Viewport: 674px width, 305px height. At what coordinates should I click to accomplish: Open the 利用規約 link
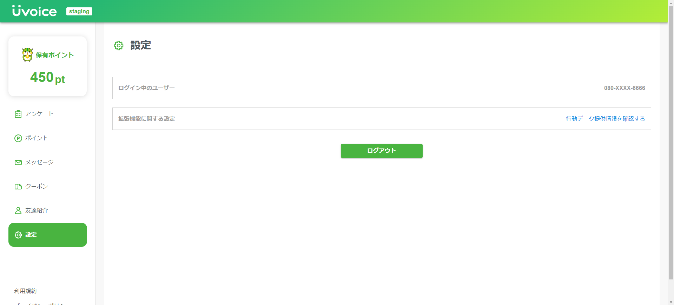point(25,291)
